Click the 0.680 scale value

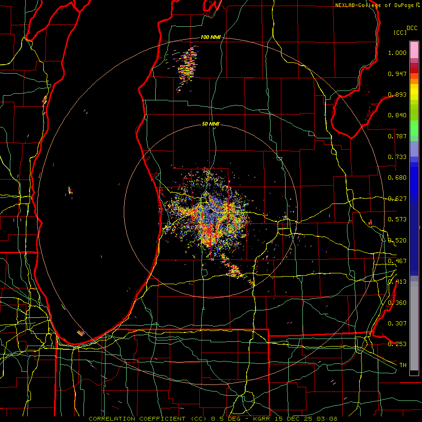[397, 178]
